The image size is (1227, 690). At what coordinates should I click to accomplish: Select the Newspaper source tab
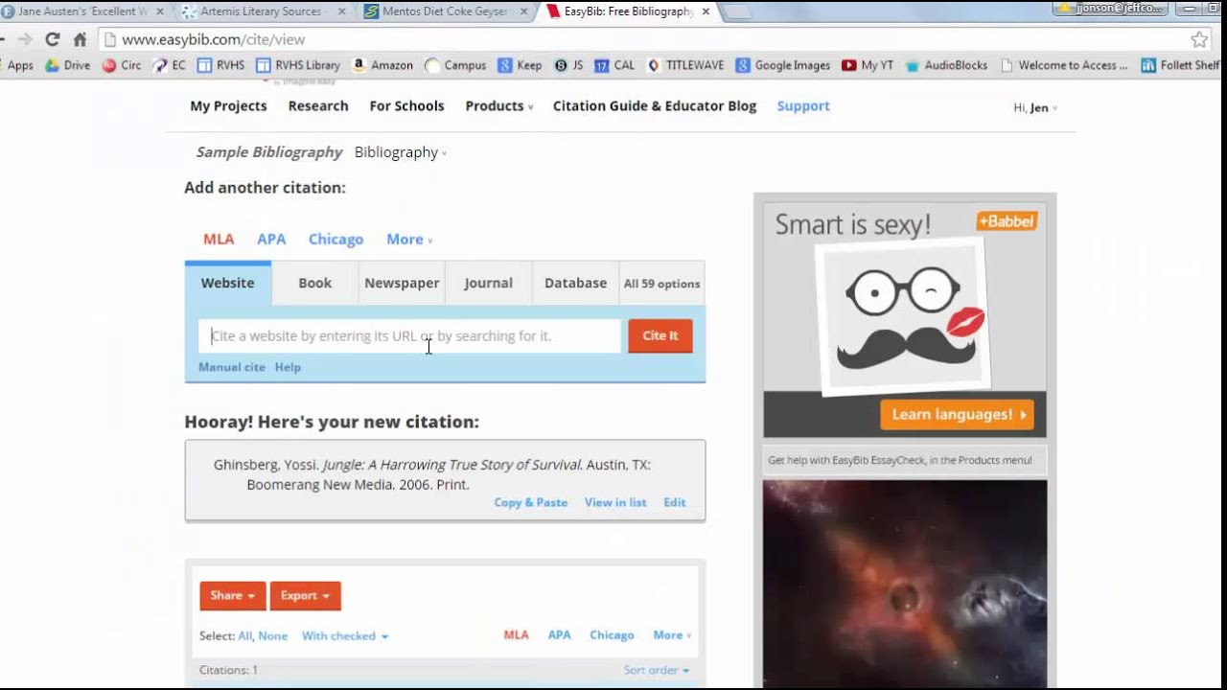pyautogui.click(x=402, y=283)
